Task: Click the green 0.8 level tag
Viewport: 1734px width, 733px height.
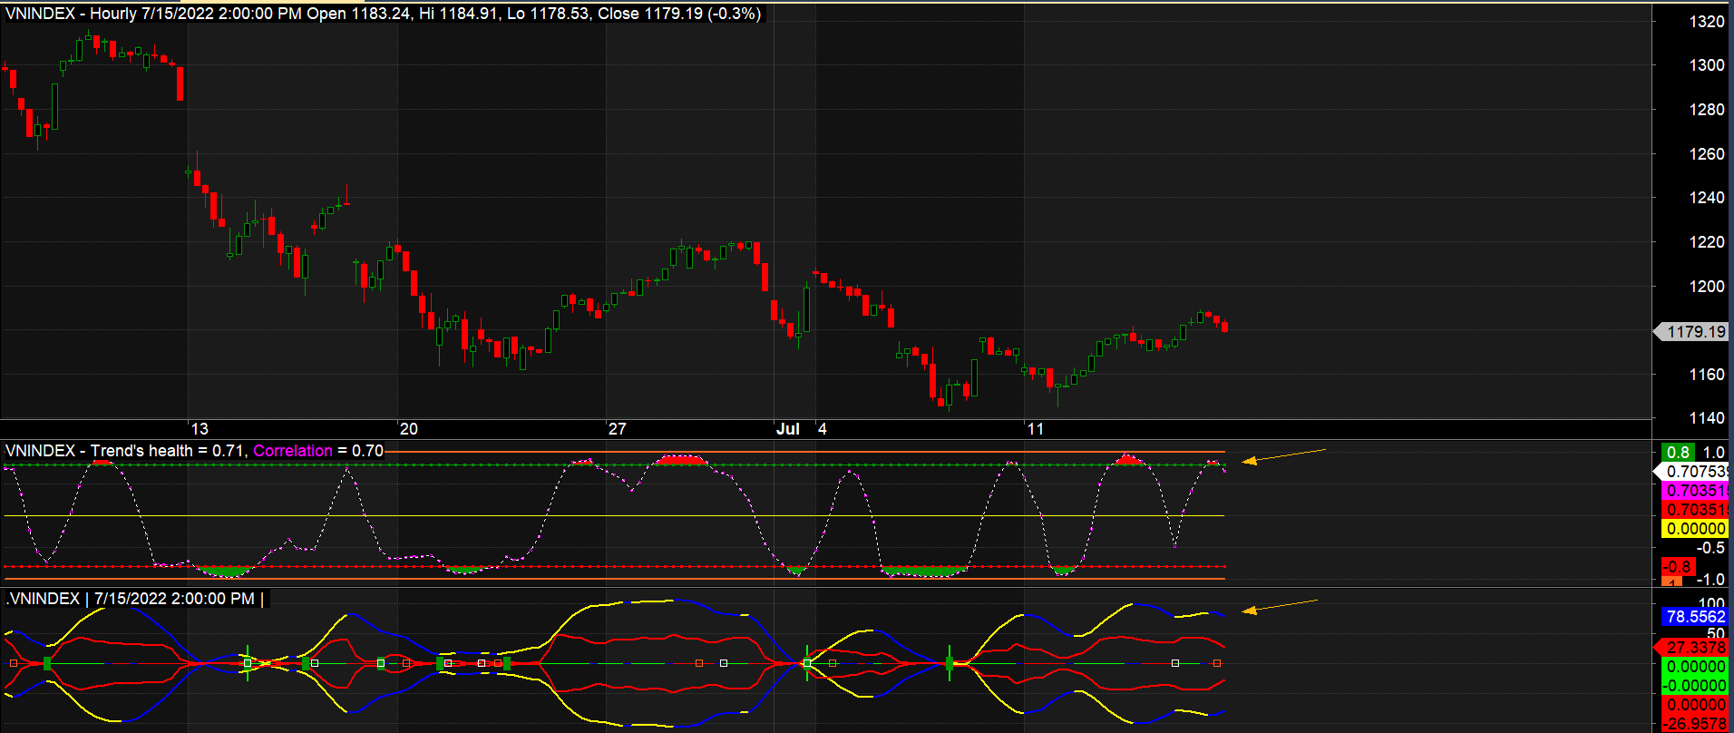Action: (1678, 452)
